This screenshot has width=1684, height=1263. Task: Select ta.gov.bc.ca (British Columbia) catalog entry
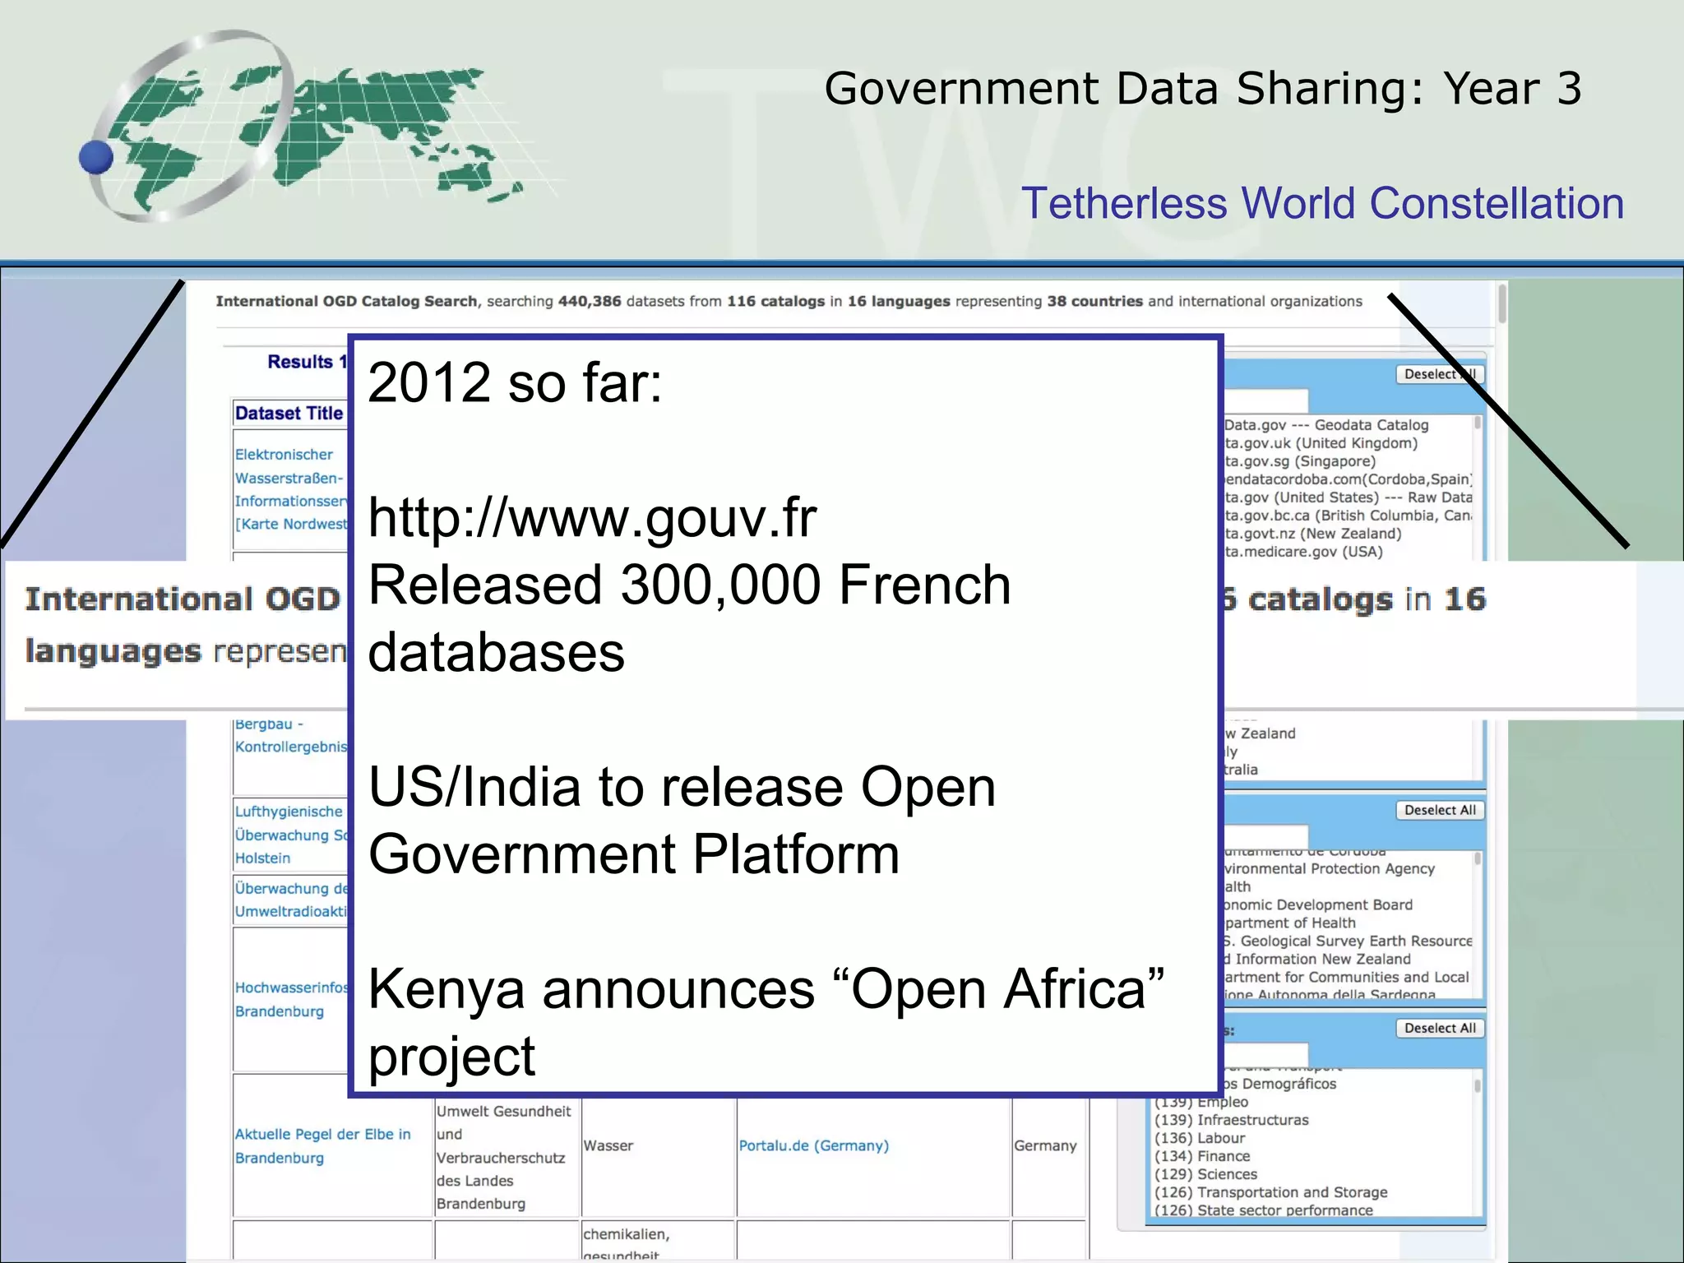[x=1348, y=516]
